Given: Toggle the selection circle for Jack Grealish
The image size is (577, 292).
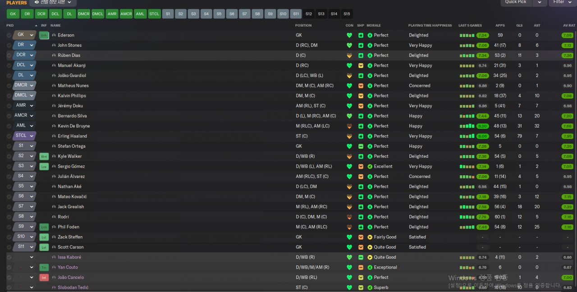Looking at the screenshot, I should click(9, 207).
